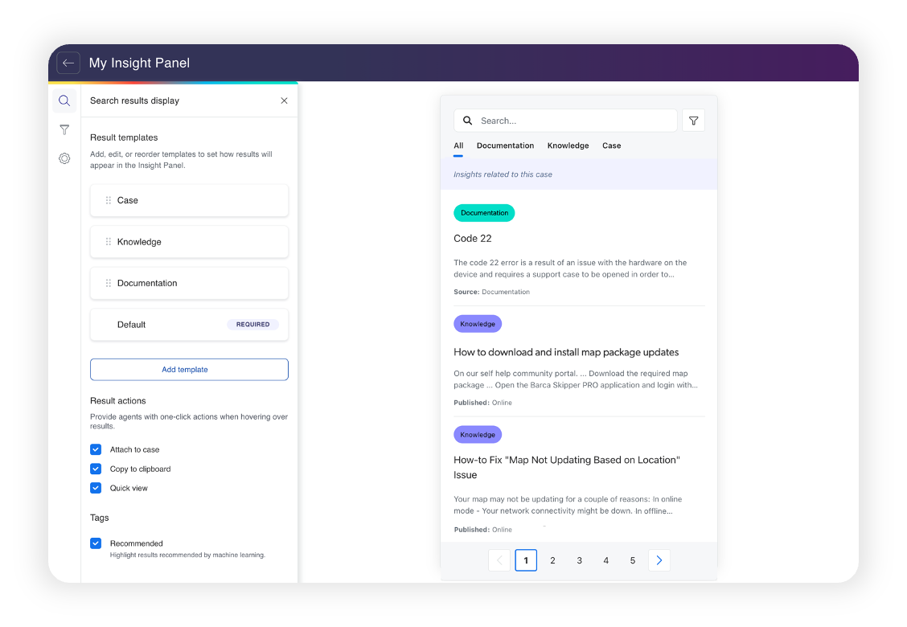Open the gear settings icon in the sidebar

pyautogui.click(x=64, y=158)
